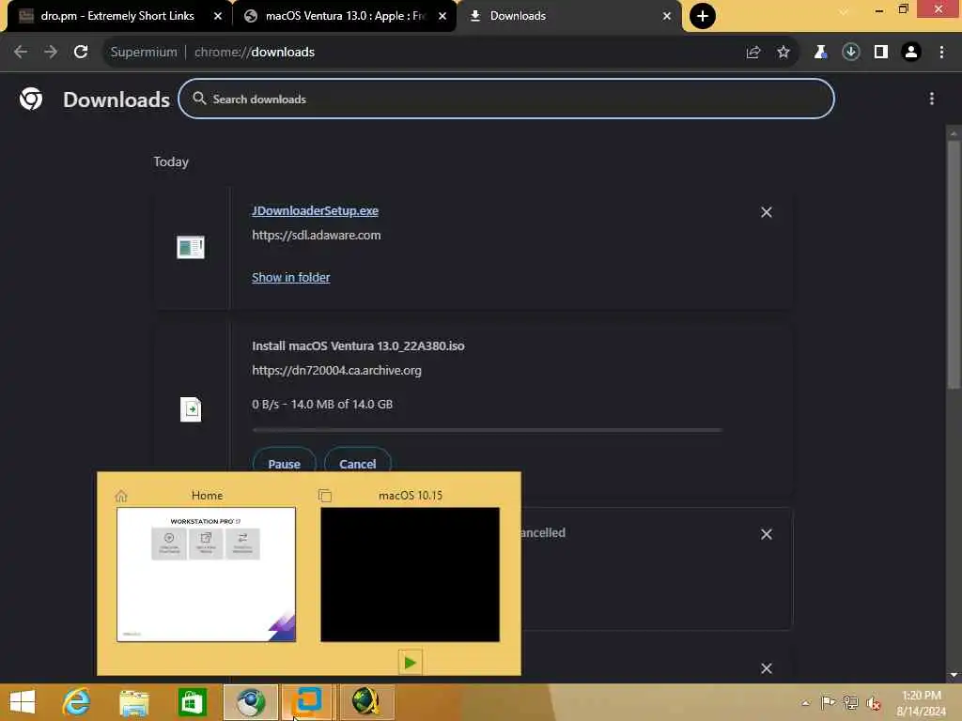
Task: Click Show in folder for JDownloaderSetup.exe
Action: click(x=291, y=277)
